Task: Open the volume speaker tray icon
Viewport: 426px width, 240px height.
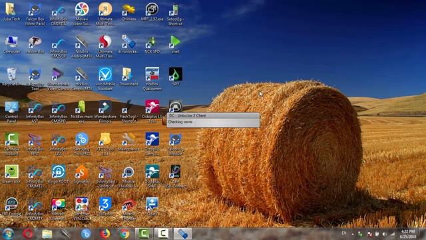Action: pyautogui.click(x=385, y=234)
